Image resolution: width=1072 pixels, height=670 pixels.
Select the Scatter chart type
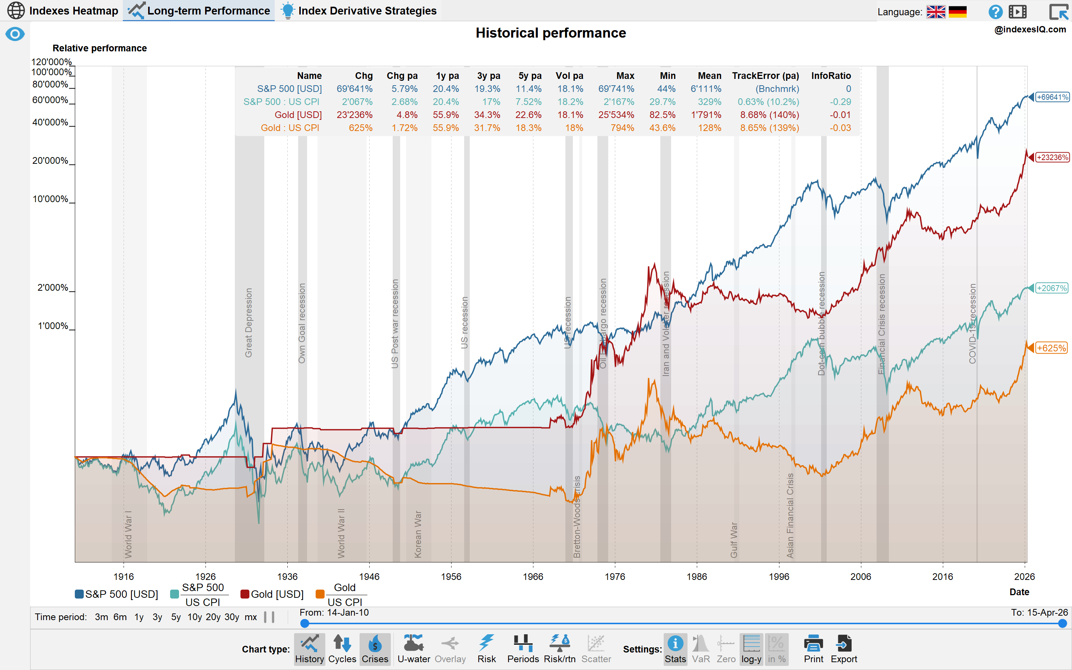(596, 649)
